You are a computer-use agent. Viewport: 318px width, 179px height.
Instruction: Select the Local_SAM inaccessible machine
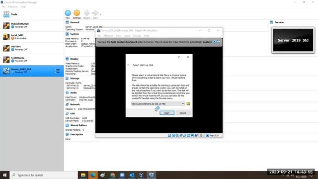(32, 37)
